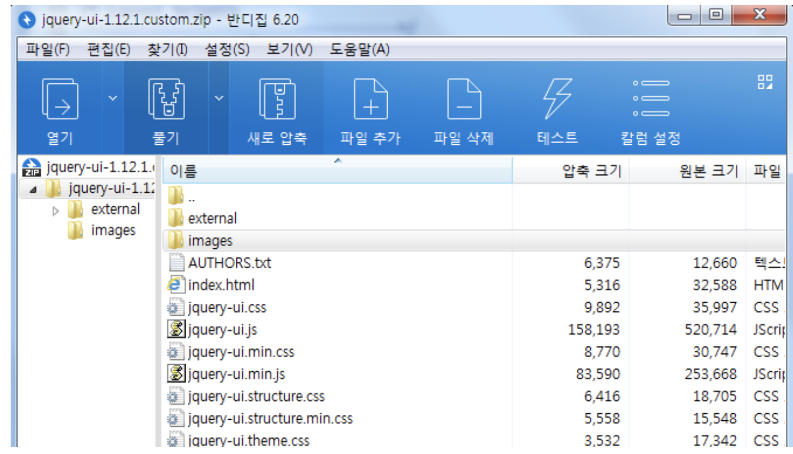793x454 pixels.
Task: Click compressed size 83,590 cell
Action: [x=598, y=374]
